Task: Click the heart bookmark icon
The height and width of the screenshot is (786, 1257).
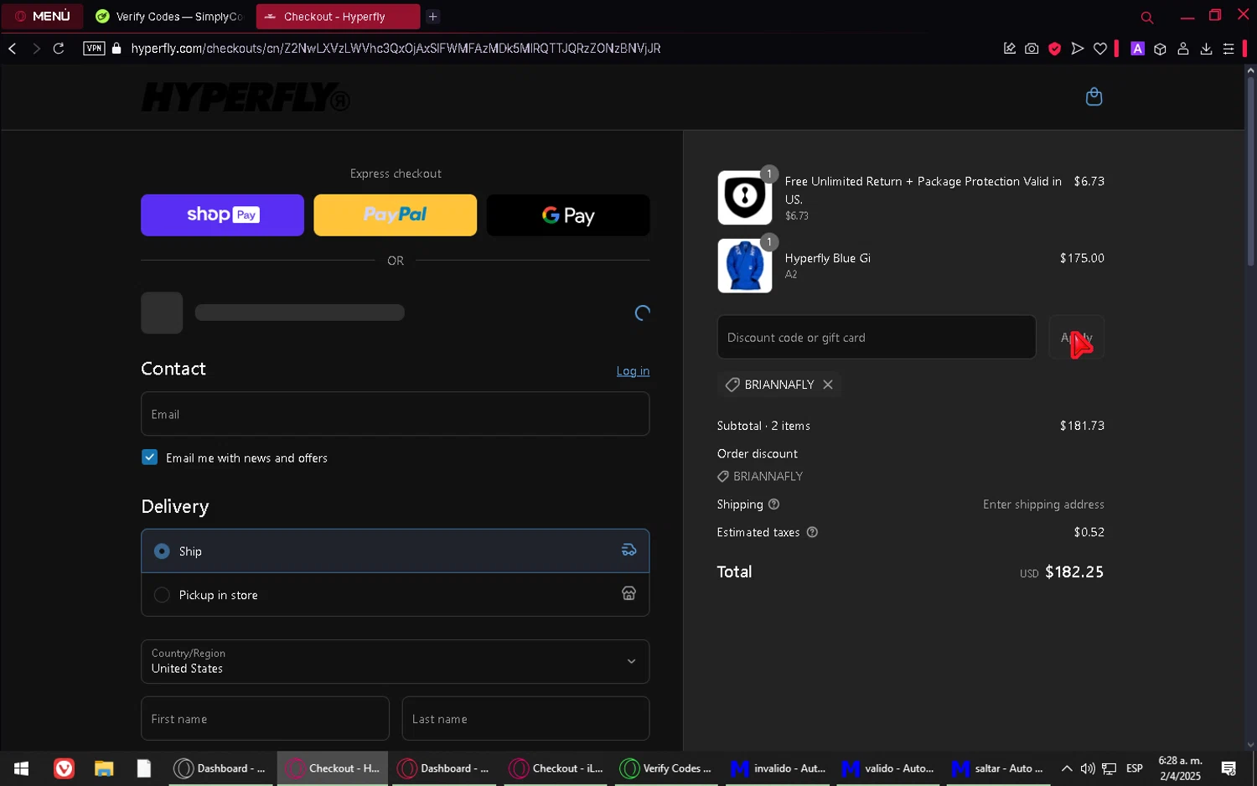Action: [1100, 49]
